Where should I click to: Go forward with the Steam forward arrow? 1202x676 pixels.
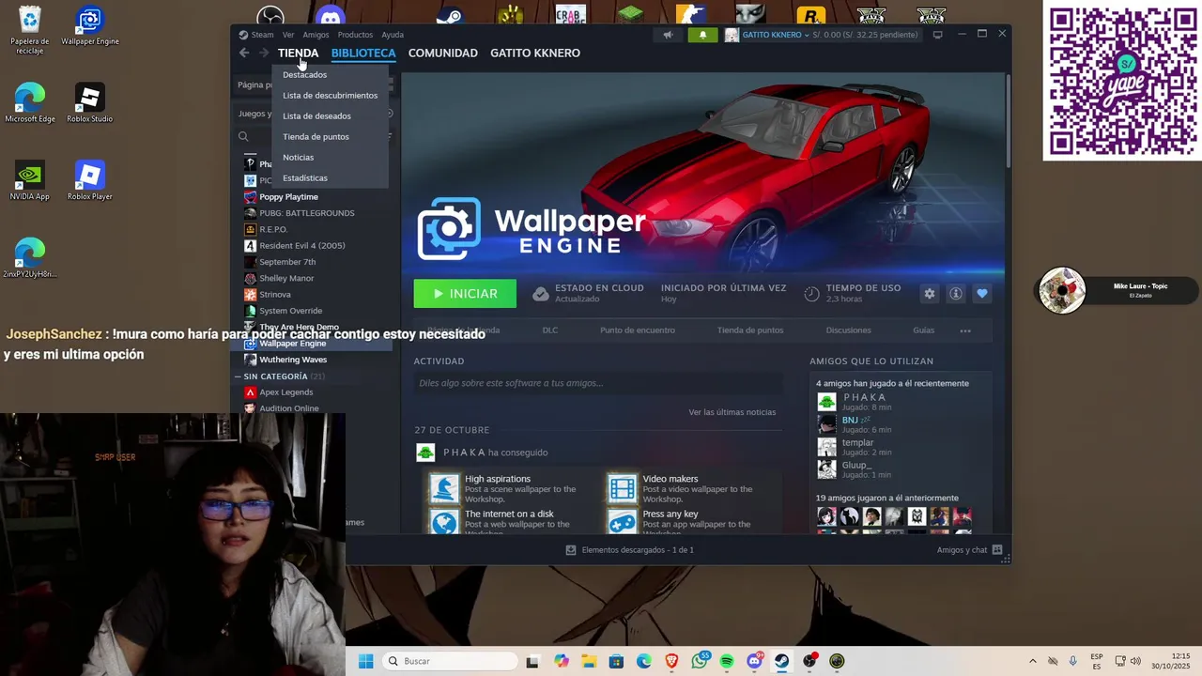(264, 53)
